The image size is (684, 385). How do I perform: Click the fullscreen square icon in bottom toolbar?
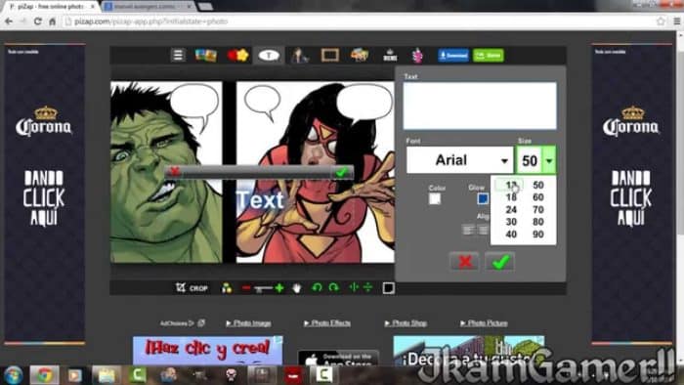point(388,288)
